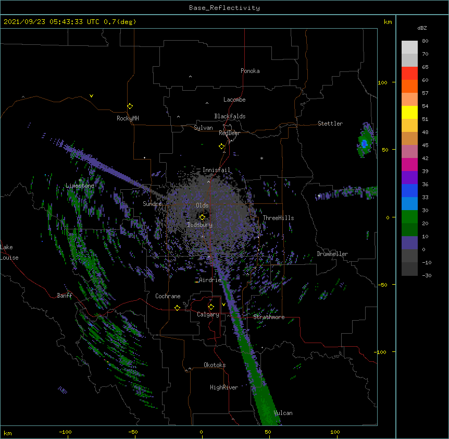Image resolution: width=449 pixels, height=439 pixels.
Task: Click the ThreeHills label
Action: pos(278,218)
